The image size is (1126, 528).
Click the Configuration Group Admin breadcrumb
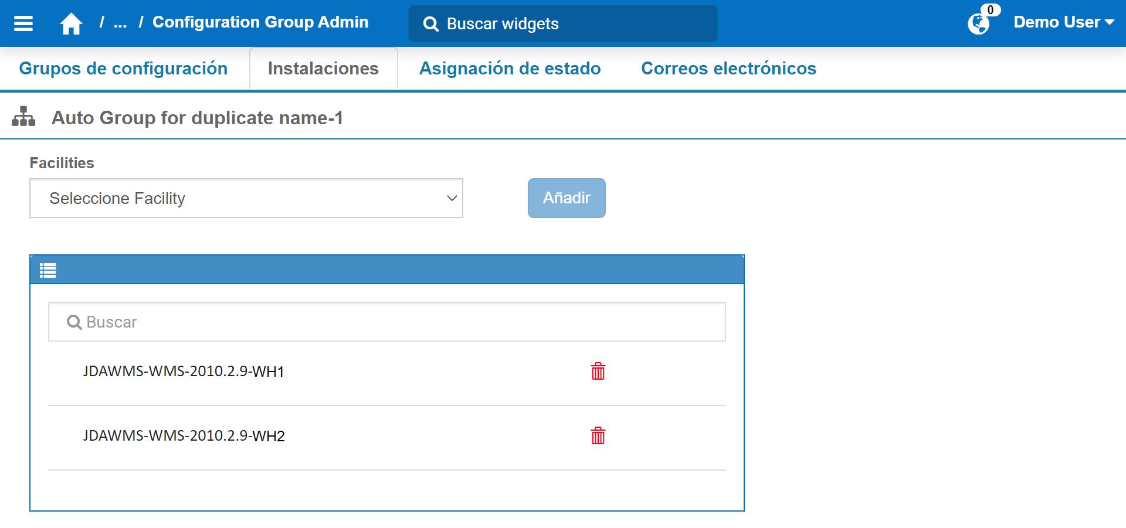(x=260, y=22)
